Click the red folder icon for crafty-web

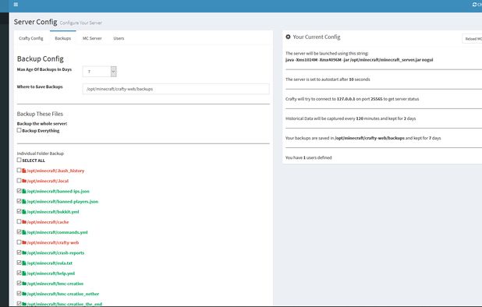click(24, 242)
